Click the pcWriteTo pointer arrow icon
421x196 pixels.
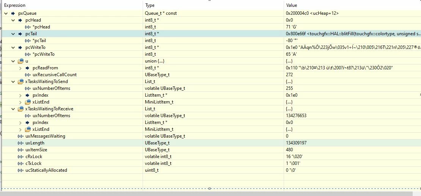pos(20,47)
